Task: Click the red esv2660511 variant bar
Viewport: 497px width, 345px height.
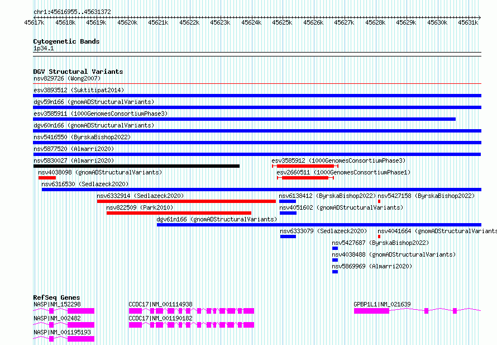Action: [305, 178]
